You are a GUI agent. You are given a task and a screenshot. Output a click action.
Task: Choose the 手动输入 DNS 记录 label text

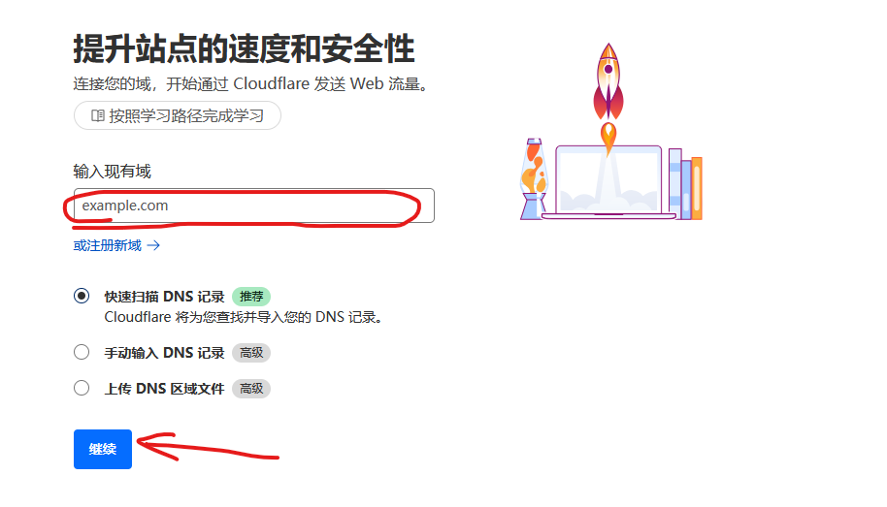[x=165, y=353]
